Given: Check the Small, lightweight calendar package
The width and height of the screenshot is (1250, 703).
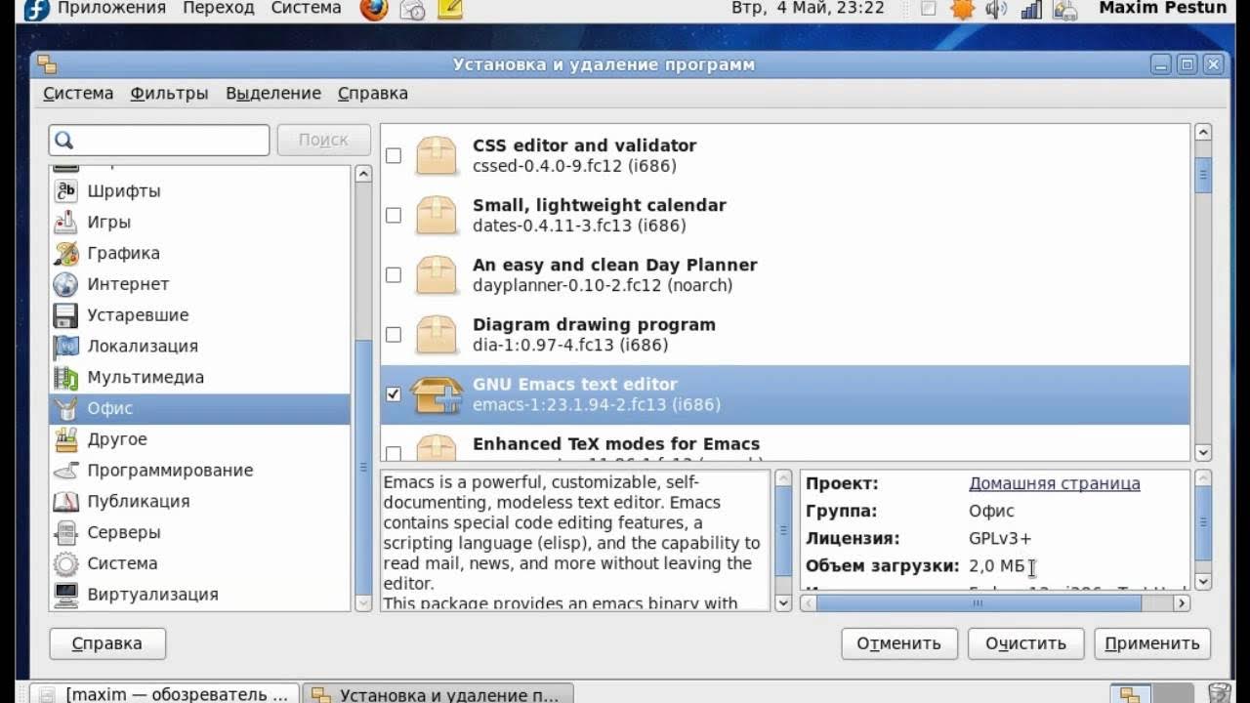Looking at the screenshot, I should [394, 215].
